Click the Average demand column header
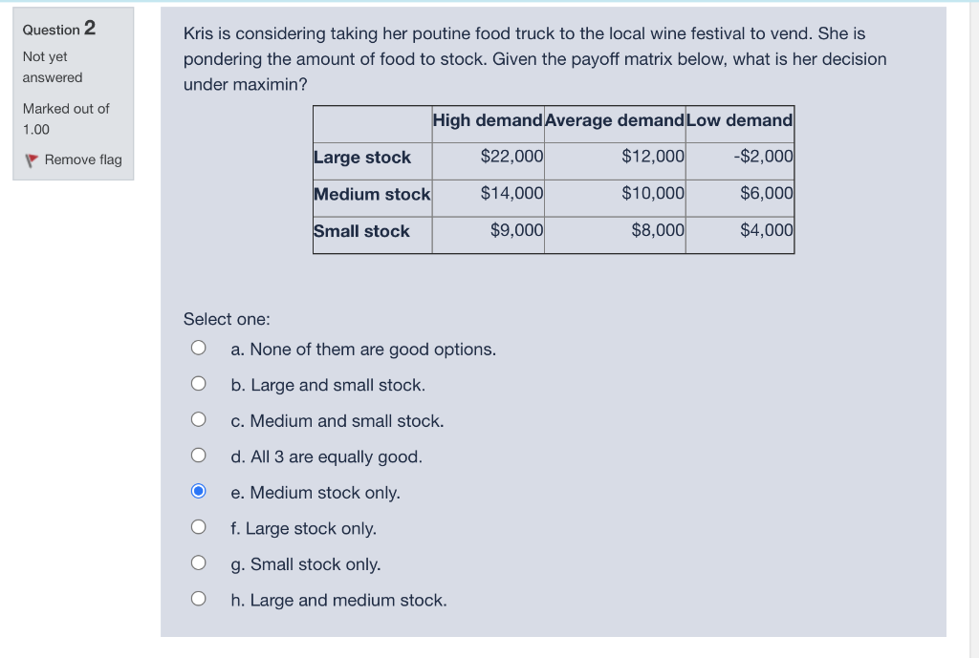Viewport: 979px width, 658px height. 615,120
